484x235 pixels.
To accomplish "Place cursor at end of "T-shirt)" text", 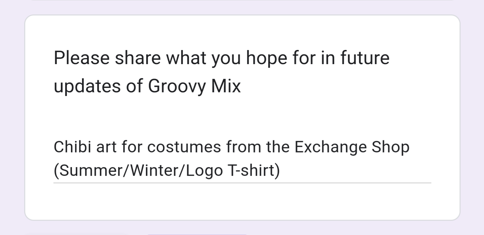I will pos(280,171).
